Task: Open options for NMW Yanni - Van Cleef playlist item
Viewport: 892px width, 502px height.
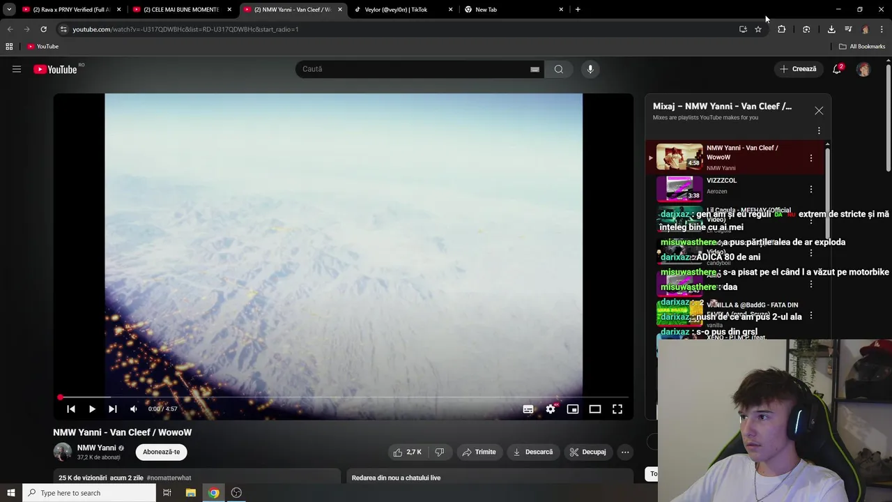Action: (x=810, y=158)
